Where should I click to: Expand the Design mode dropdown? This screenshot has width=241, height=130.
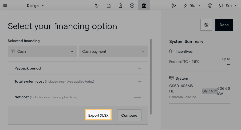click(x=36, y=6)
